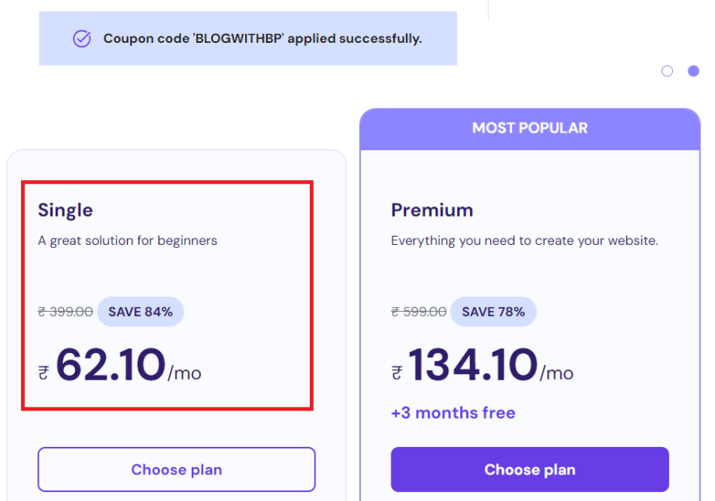Select the first hollow carousel dot
This screenshot has height=501, width=715.
(667, 71)
